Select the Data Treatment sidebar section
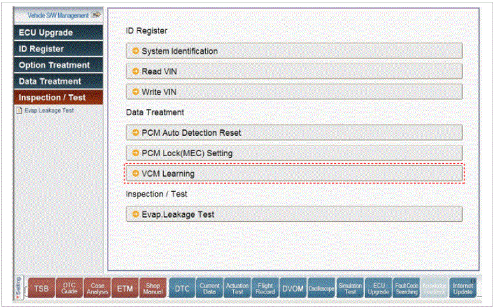 point(59,82)
